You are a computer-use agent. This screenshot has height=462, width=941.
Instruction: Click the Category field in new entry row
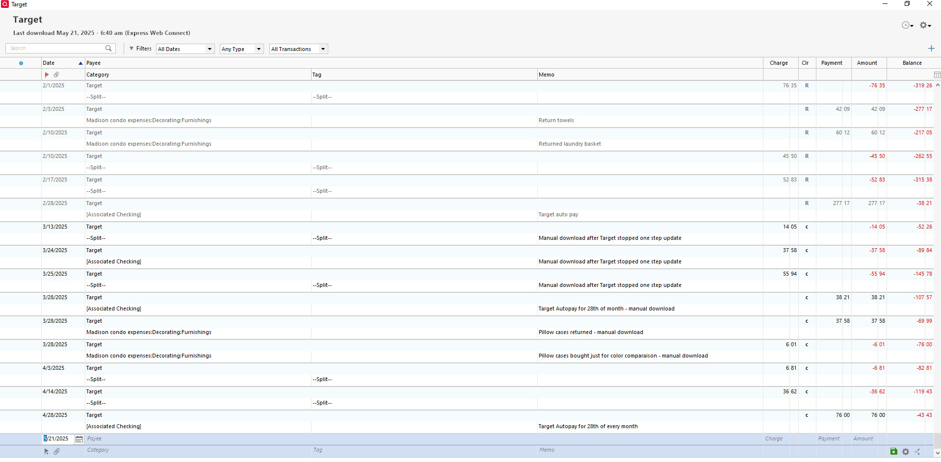click(x=198, y=450)
